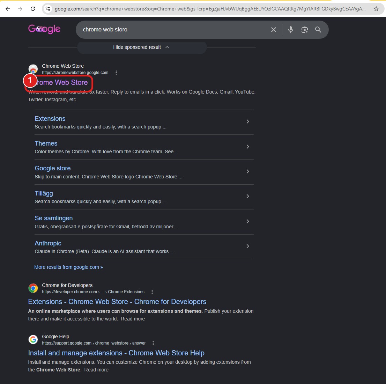Submit search with magnifier icon

[318, 30]
